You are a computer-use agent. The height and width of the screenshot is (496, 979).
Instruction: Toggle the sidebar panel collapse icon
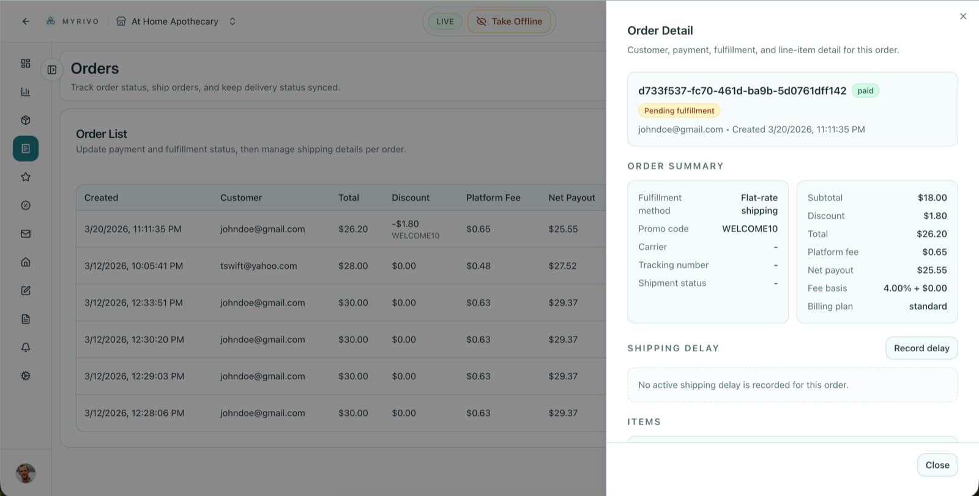(52, 70)
